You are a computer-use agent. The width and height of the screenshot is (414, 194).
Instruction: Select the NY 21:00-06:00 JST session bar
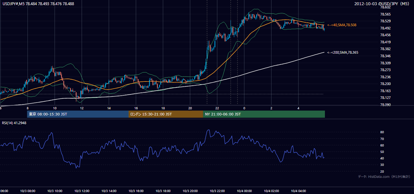tap(264, 114)
